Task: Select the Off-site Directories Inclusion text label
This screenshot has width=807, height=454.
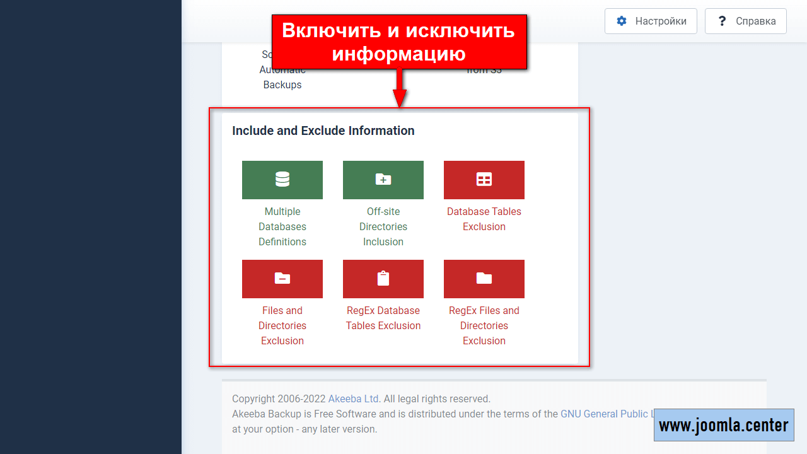Action: point(383,226)
